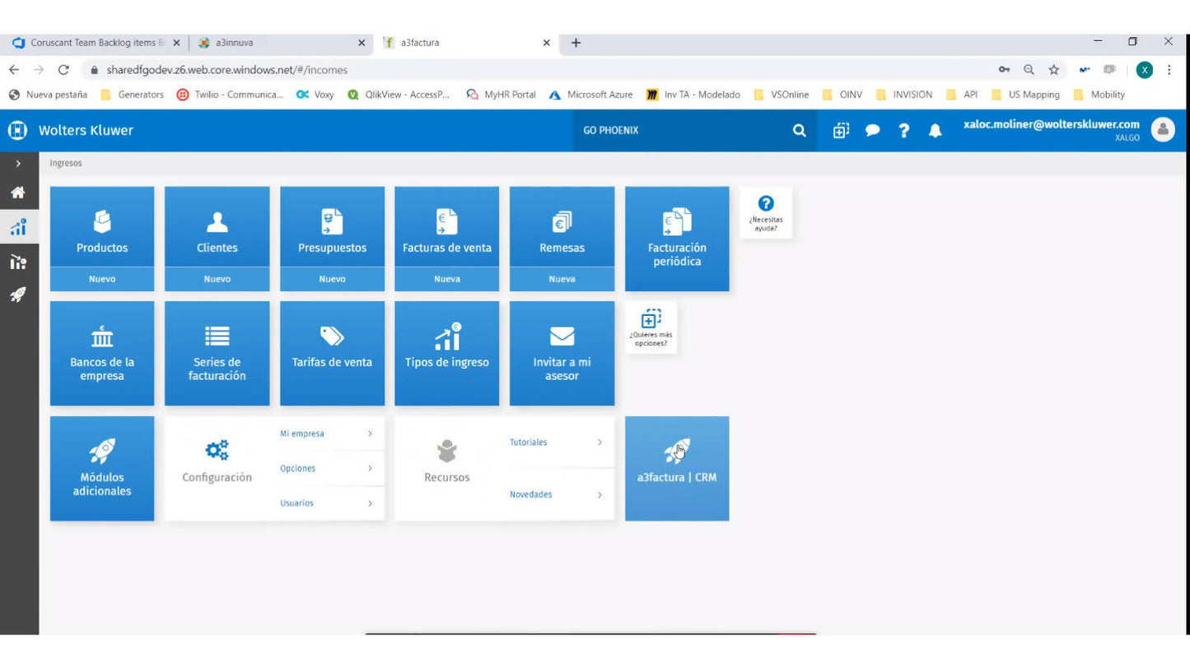This screenshot has height=669, width=1190.
Task: Click the ¿Quieres más opciones? card
Action: [x=651, y=328]
